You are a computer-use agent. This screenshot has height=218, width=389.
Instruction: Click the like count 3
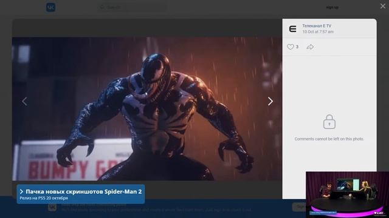point(297,47)
